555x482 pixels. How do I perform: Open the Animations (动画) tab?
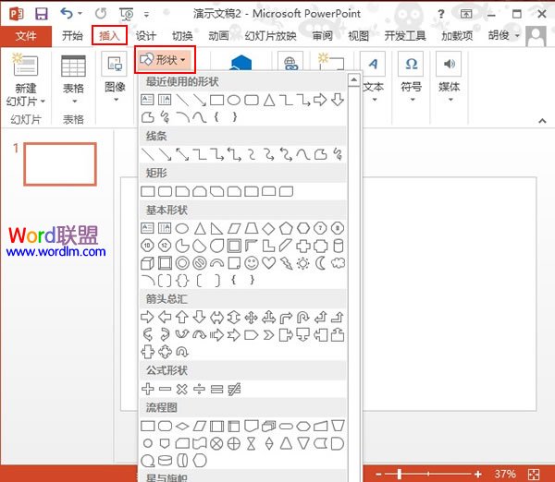point(218,36)
